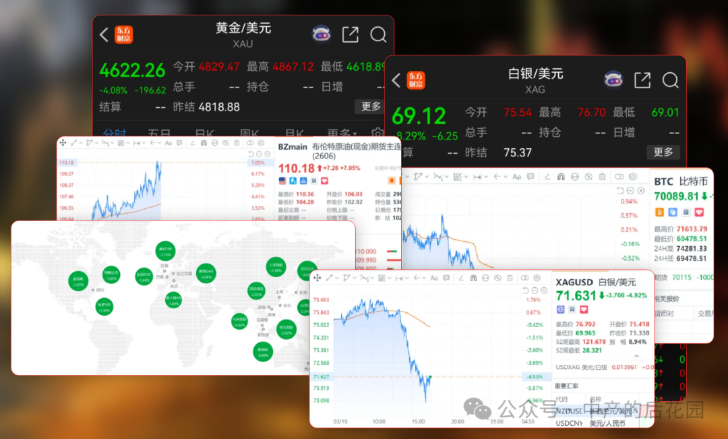
Task: Delete drawings with trash icon in Brent chart
Action: click(x=237, y=143)
